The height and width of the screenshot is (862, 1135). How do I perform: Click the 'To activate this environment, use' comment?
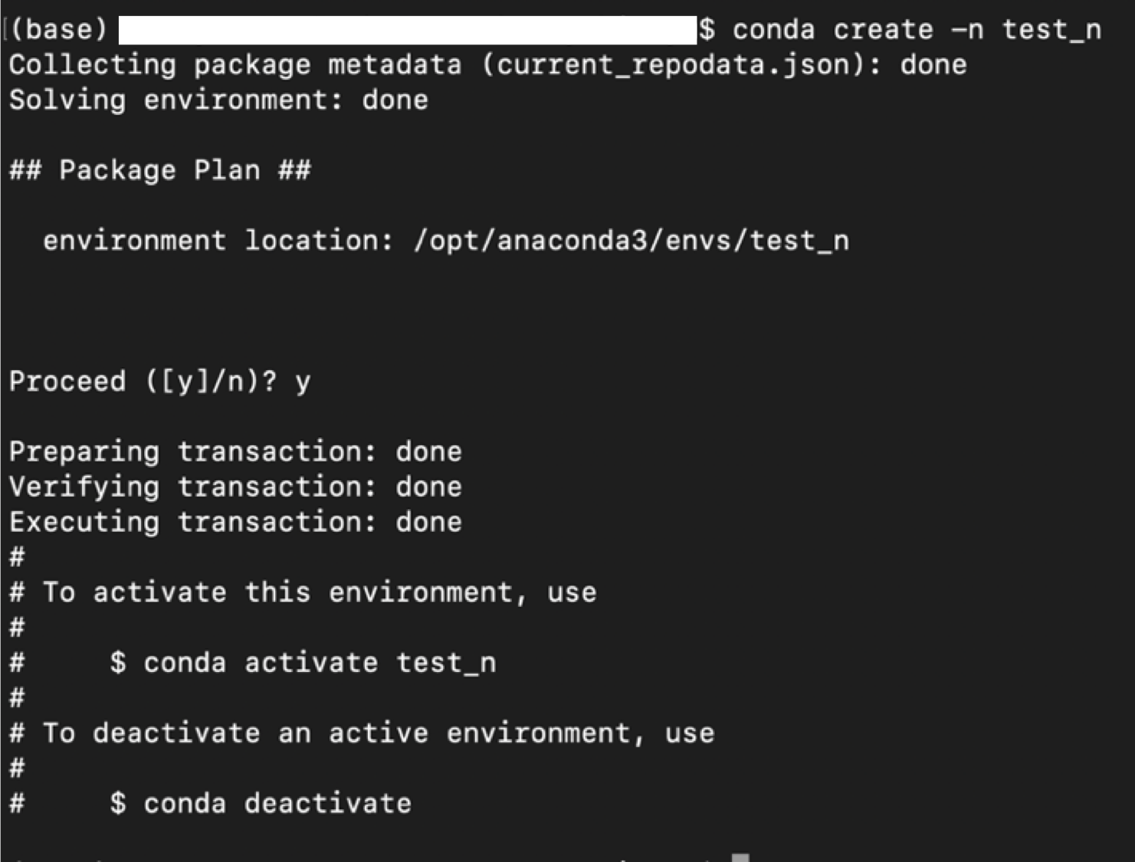tap(319, 592)
